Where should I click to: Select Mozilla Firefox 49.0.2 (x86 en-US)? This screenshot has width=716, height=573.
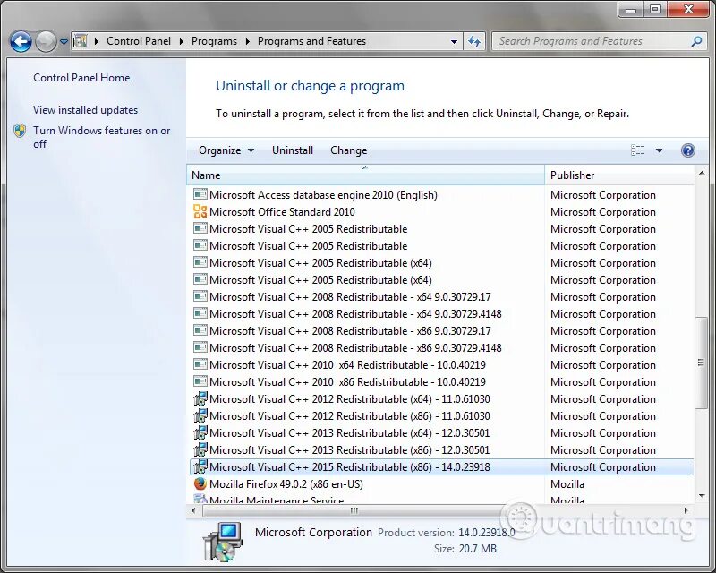click(286, 483)
